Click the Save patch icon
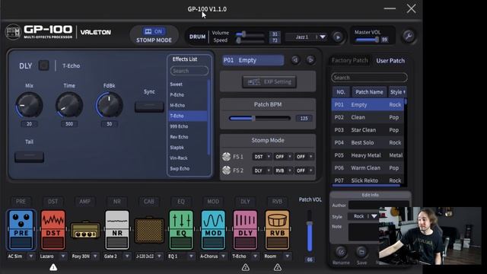This screenshot has width=487, height=274. tap(361, 252)
